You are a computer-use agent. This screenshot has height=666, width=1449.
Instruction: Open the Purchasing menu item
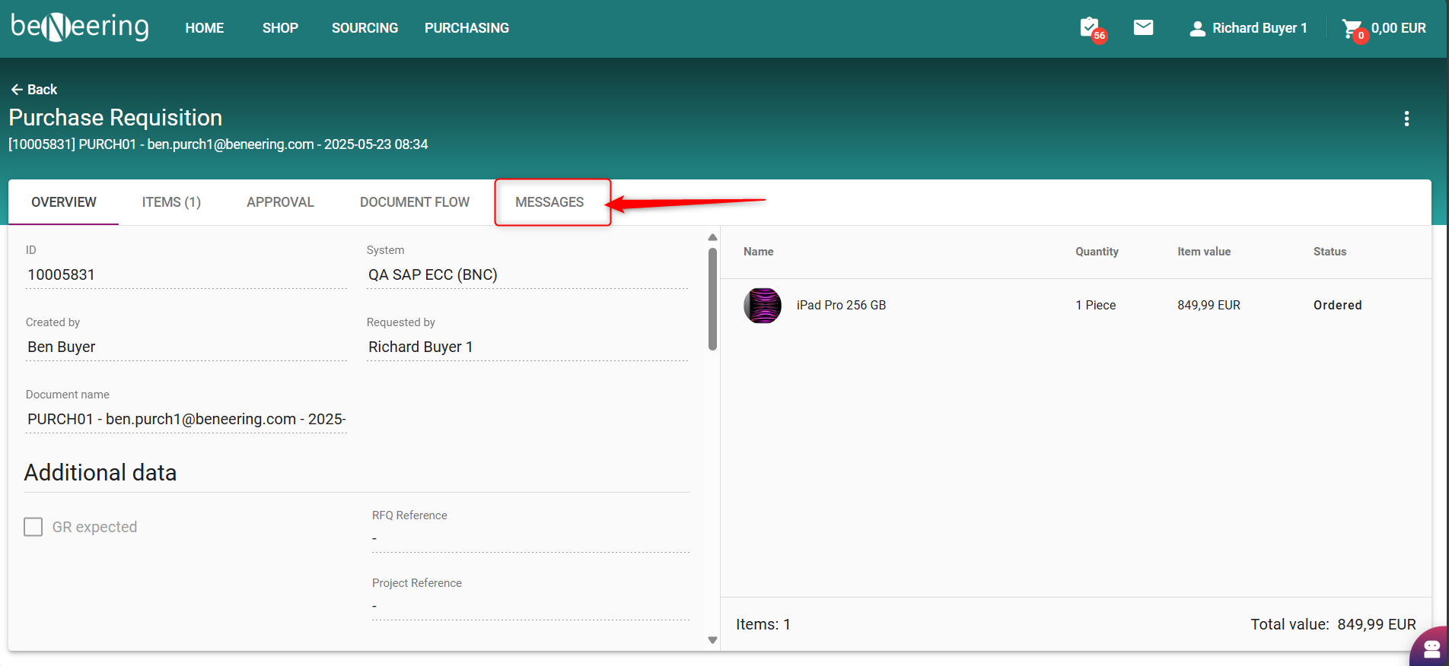[x=467, y=28]
